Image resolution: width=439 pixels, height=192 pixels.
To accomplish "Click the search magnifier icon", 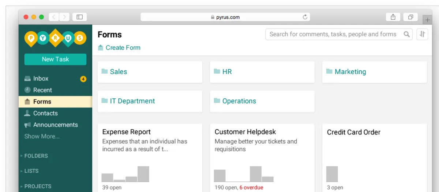I will [x=406, y=34].
